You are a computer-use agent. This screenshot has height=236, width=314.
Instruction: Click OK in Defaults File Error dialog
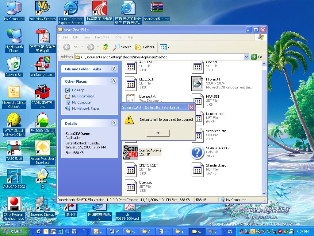click(x=158, y=133)
